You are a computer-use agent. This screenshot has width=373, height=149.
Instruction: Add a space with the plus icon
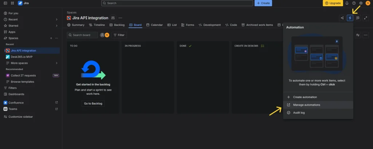tap(51, 38)
